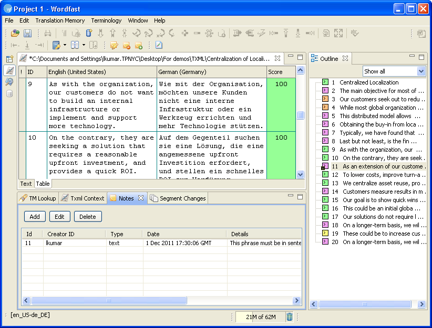432x328 pixels.
Task: Click the add note icon with green plus
Action: 139,46
